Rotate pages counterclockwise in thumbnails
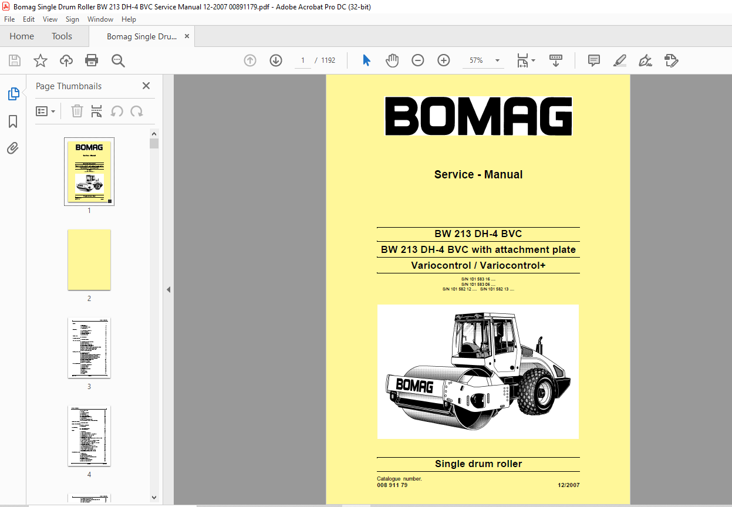Image resolution: width=732 pixels, height=507 pixels. pos(117,111)
